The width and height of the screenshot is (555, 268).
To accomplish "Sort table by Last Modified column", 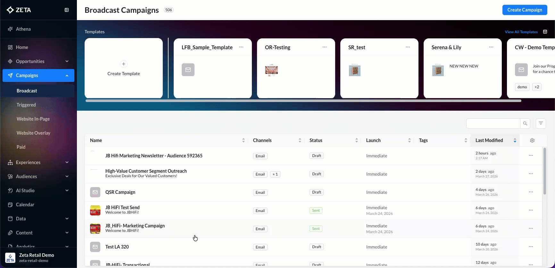I will 515,140.
